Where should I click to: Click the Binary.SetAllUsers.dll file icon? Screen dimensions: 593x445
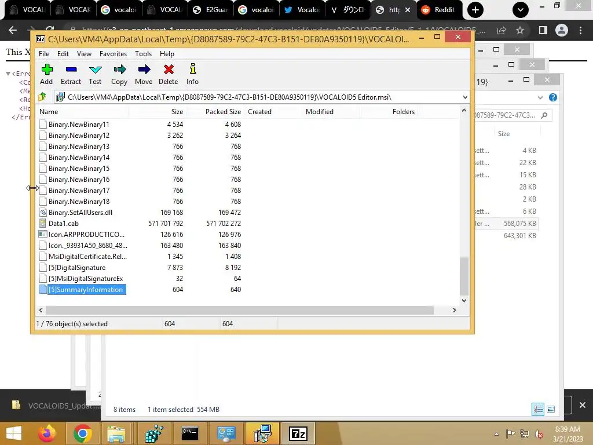tap(43, 212)
